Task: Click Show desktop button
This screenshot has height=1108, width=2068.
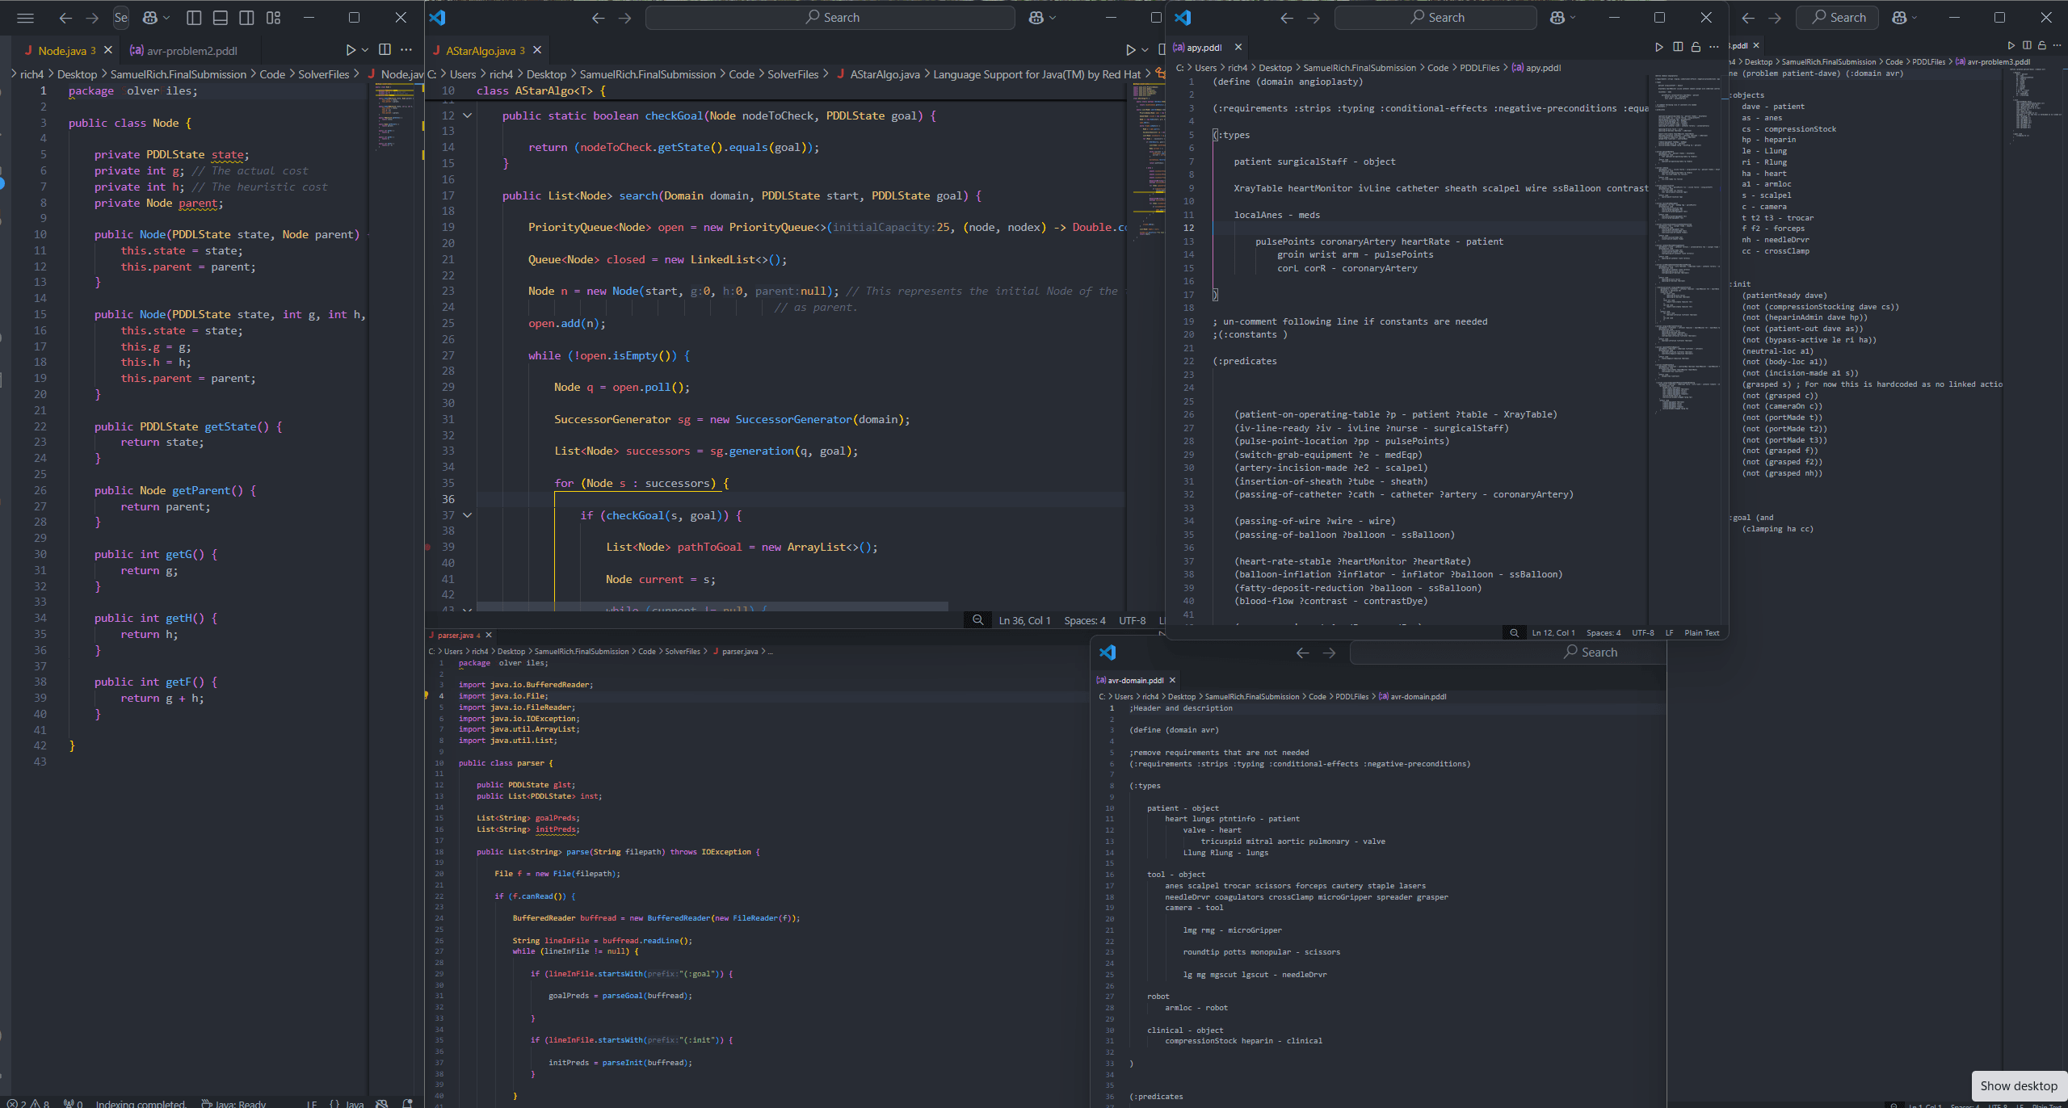Action: pos(2019,1086)
